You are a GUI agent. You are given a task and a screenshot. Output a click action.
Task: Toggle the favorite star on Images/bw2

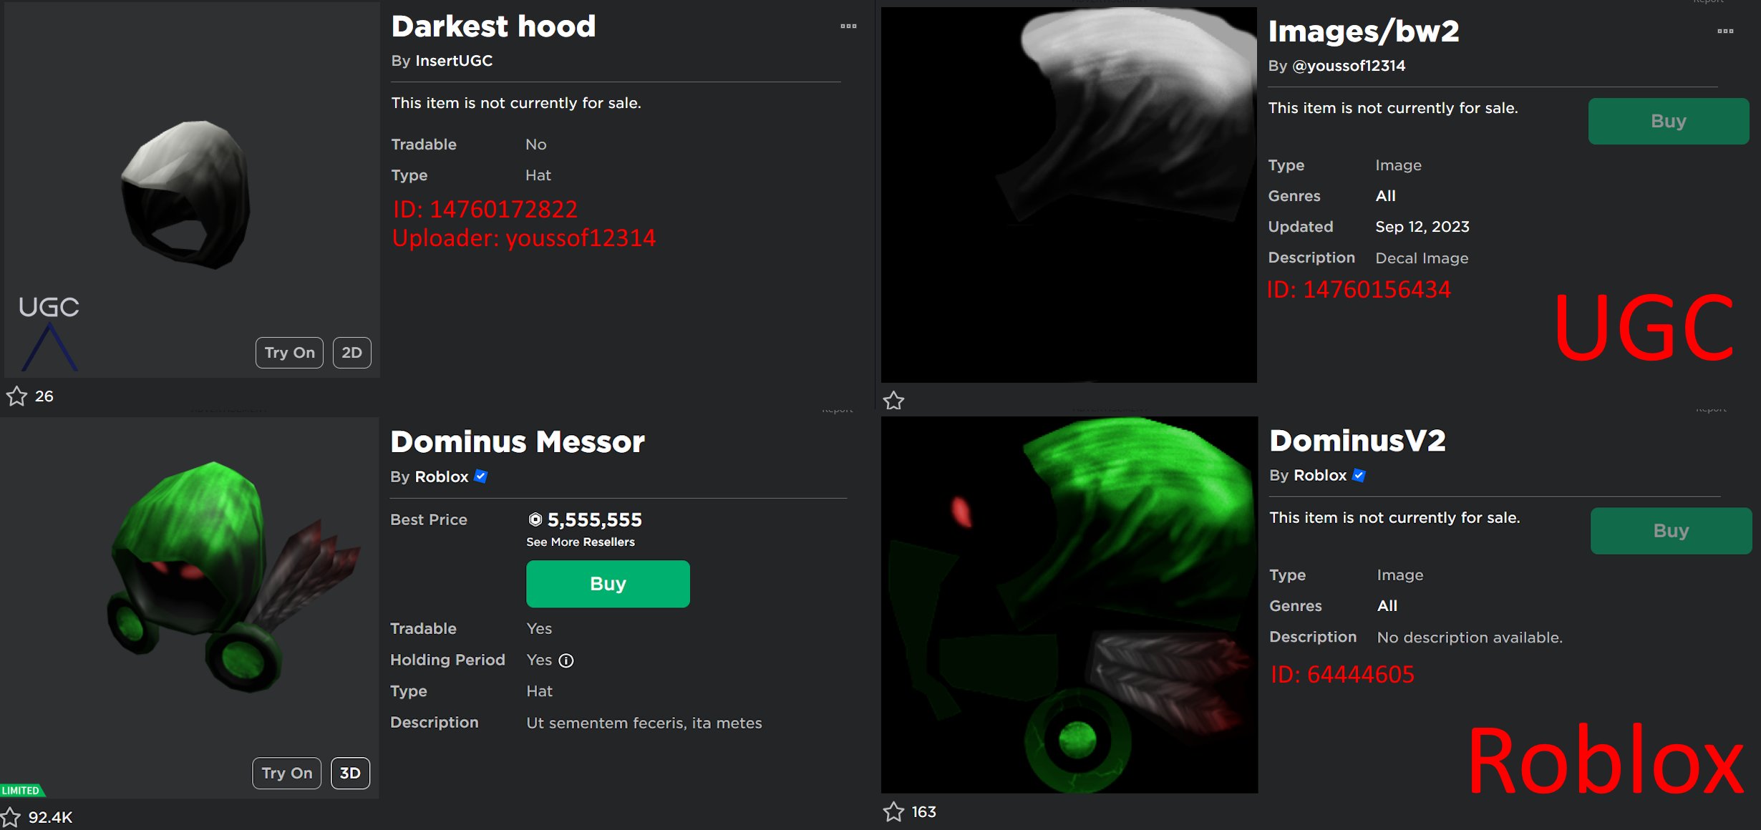click(x=894, y=401)
